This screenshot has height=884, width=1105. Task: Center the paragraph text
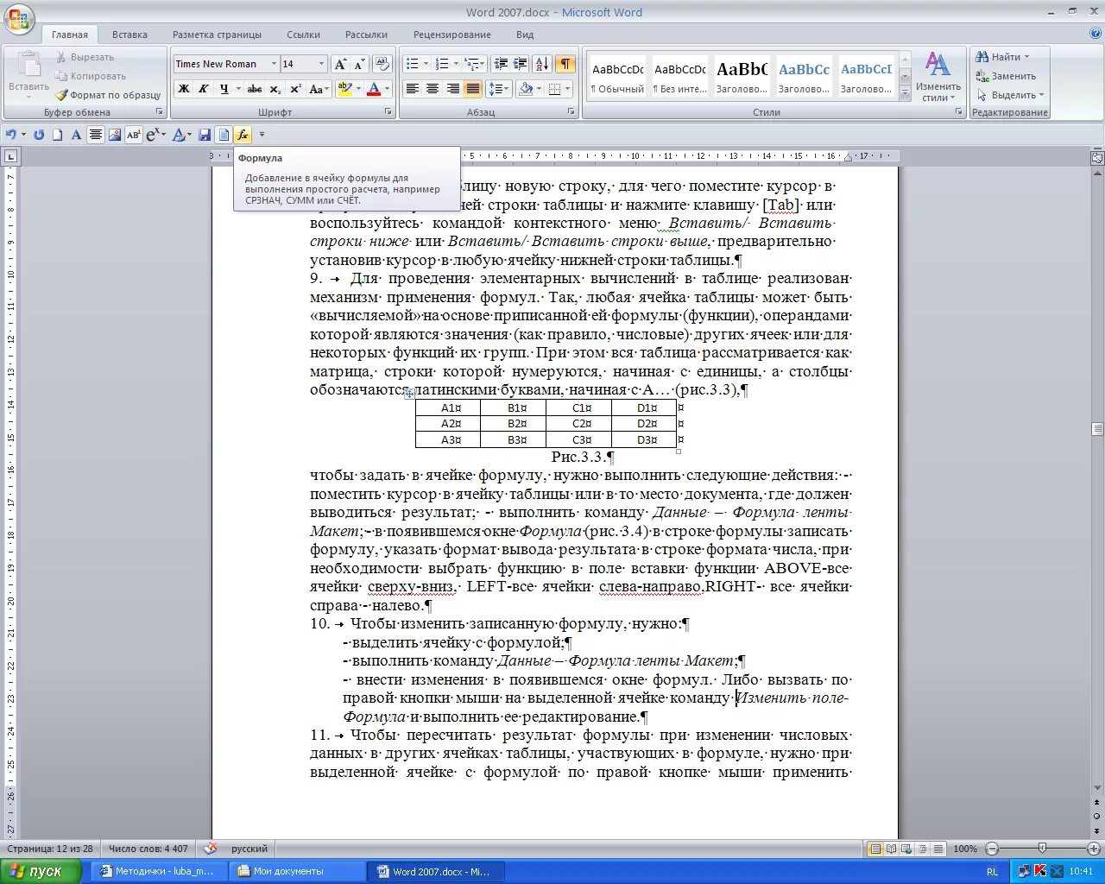[x=433, y=89]
